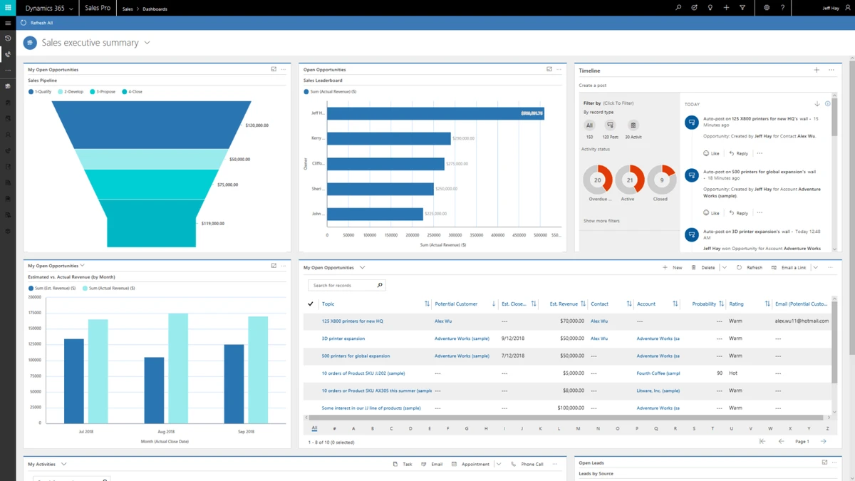The width and height of the screenshot is (855, 481).
Task: Click the New button in opportunities grid
Action: tap(673, 268)
